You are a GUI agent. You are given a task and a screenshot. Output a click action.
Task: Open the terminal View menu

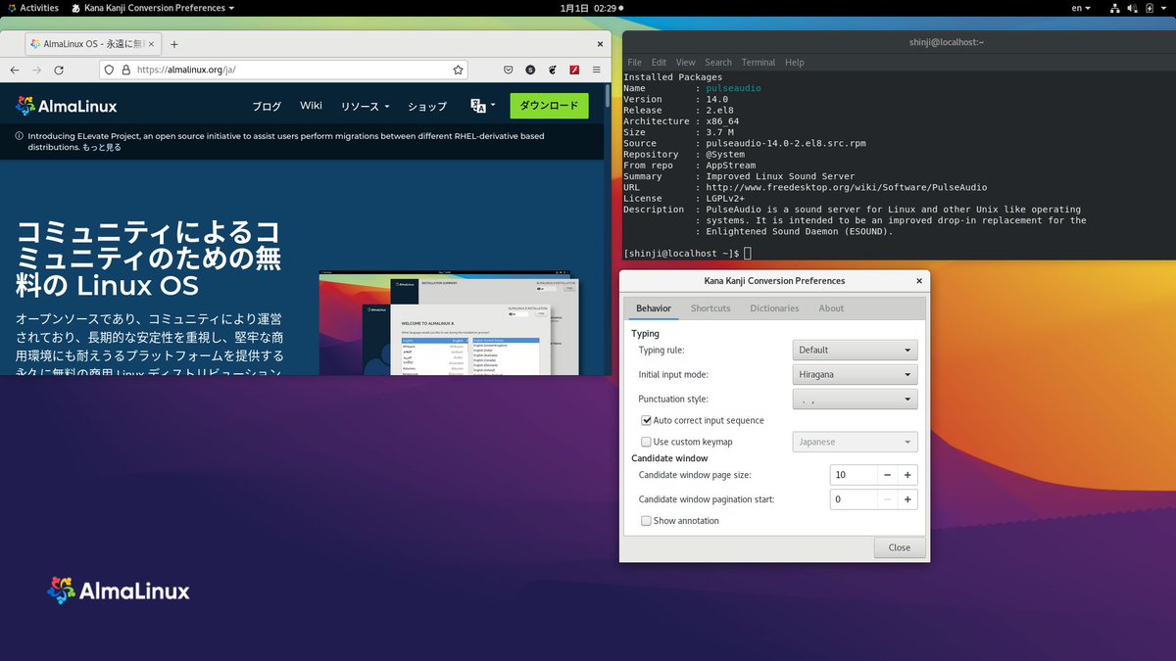click(686, 62)
